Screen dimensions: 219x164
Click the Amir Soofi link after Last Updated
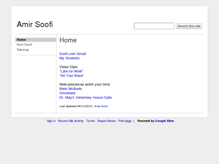(x=101, y=106)
